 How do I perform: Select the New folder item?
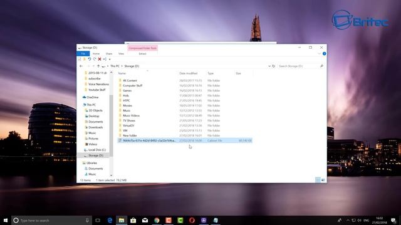(130, 136)
